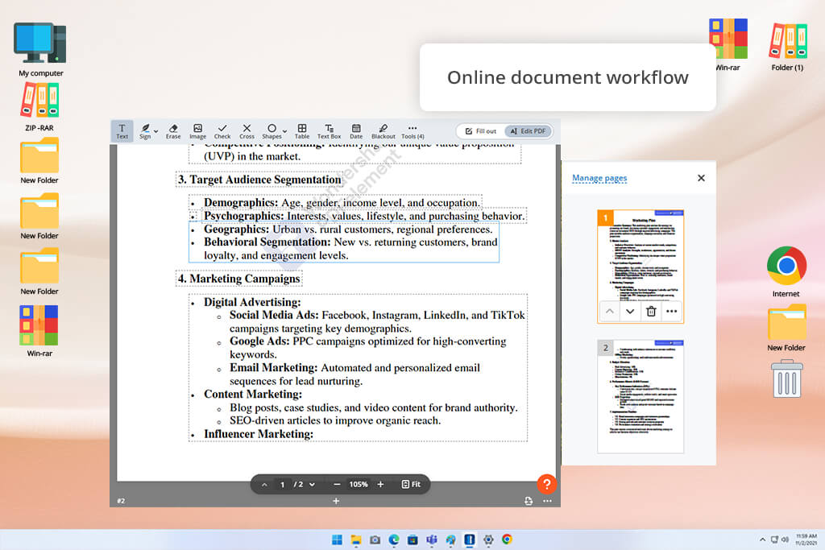
Task: Open the Windows Start menu
Action: [x=338, y=540]
